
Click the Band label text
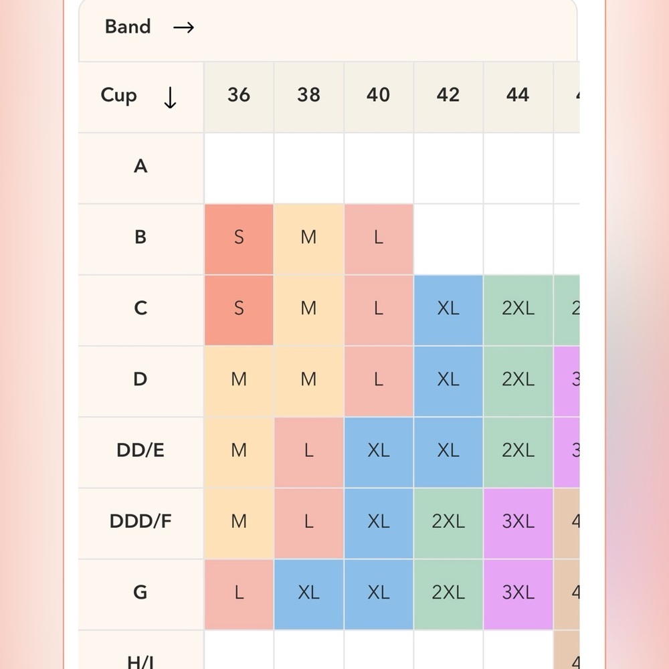click(x=128, y=27)
